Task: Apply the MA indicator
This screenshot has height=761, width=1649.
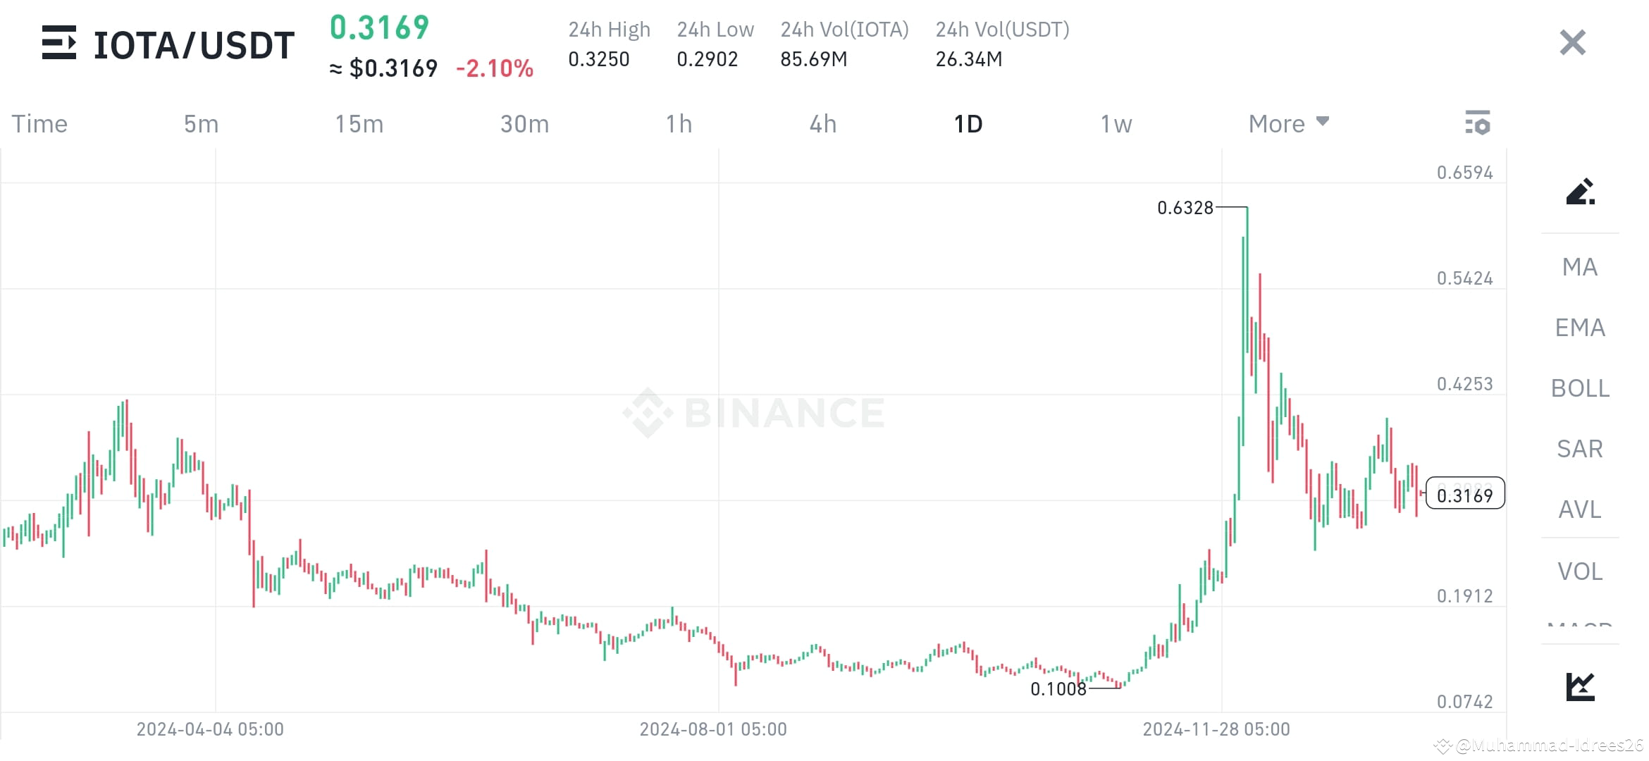Action: click(1579, 267)
